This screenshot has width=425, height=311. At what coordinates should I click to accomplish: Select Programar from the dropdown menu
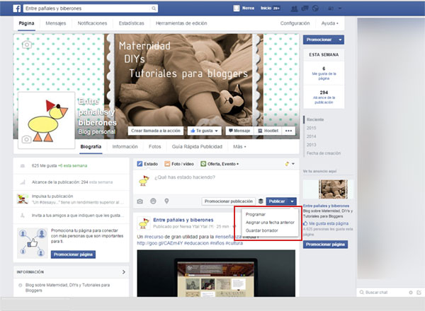(x=255, y=214)
